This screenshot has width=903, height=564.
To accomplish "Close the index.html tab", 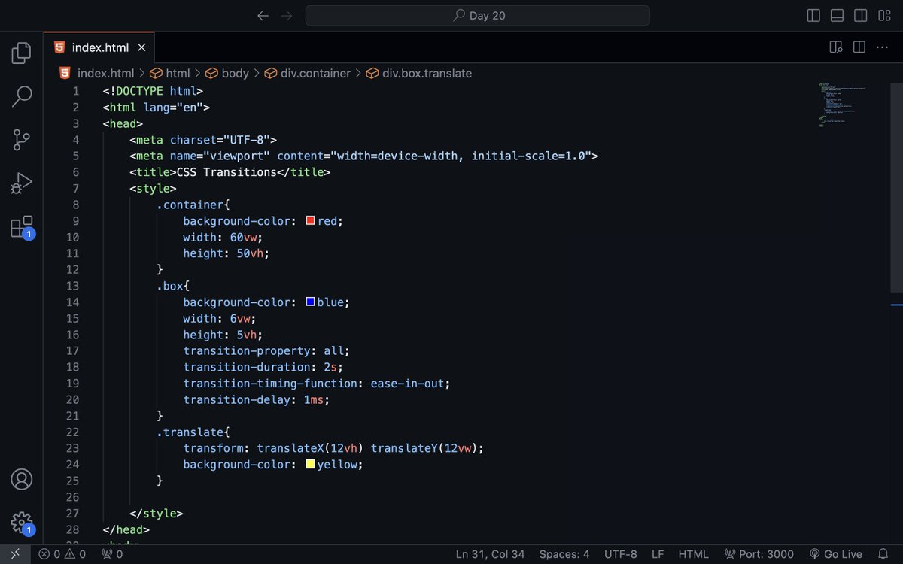I will [141, 47].
